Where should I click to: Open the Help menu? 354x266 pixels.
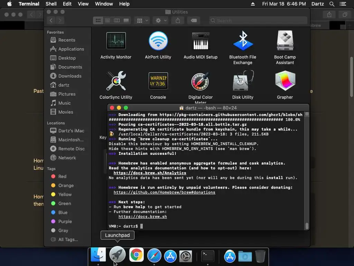pyautogui.click(x=124, y=4)
